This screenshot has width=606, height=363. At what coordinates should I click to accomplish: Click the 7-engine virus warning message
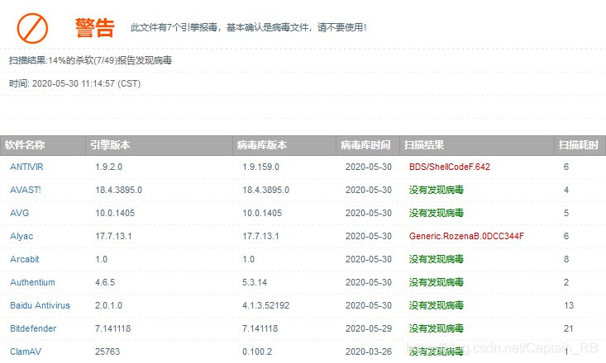249,27
